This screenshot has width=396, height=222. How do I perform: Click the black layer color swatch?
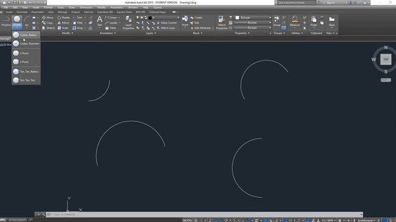click(150, 18)
